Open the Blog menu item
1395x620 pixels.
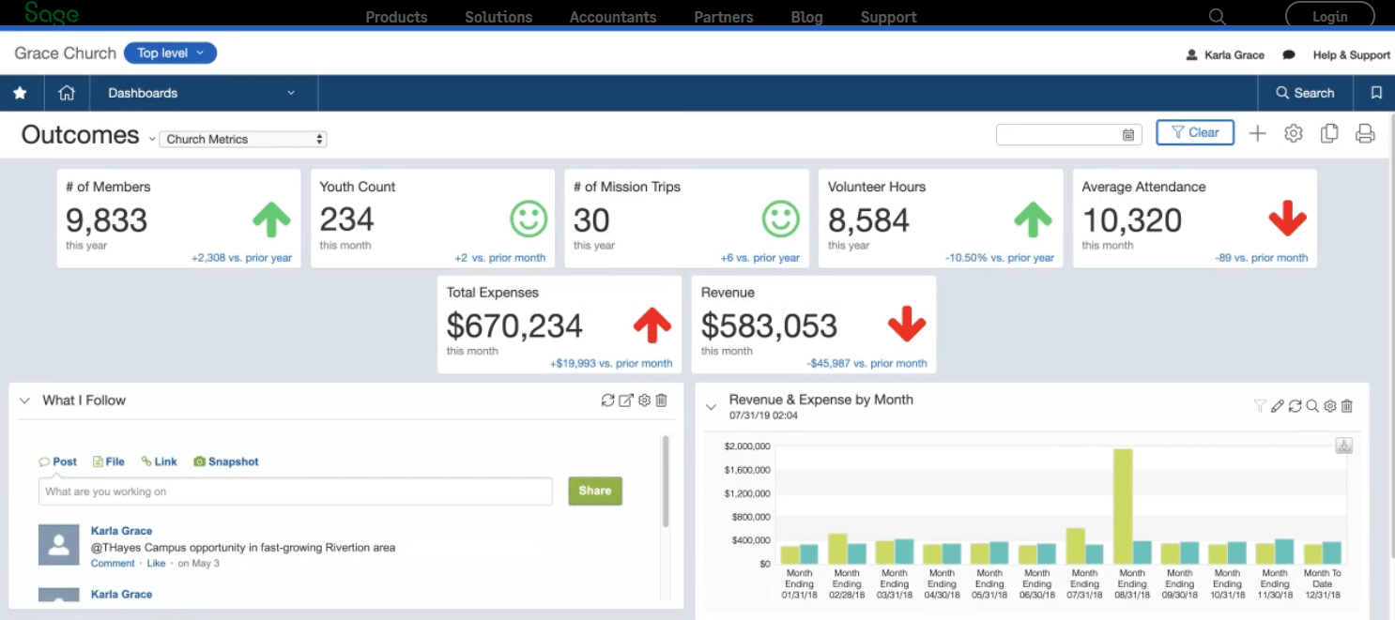[806, 17]
